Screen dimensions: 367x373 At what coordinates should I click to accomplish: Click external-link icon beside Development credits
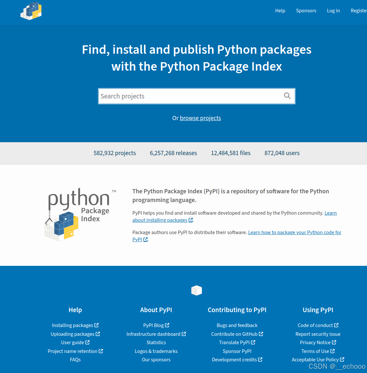click(x=260, y=359)
